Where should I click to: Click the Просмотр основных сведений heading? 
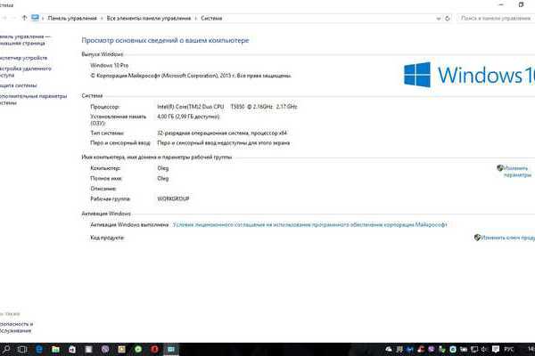(x=165, y=40)
